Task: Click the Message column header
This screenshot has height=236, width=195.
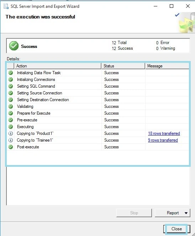Action: pyautogui.click(x=167, y=66)
